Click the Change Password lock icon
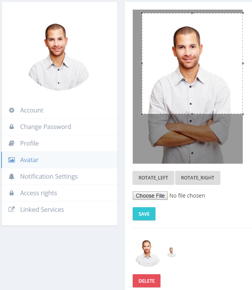The image size is (252, 290). point(12,127)
